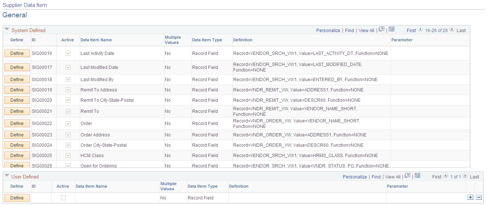Click Define for Order Address
Screen dimensions: 487x205
17,135
